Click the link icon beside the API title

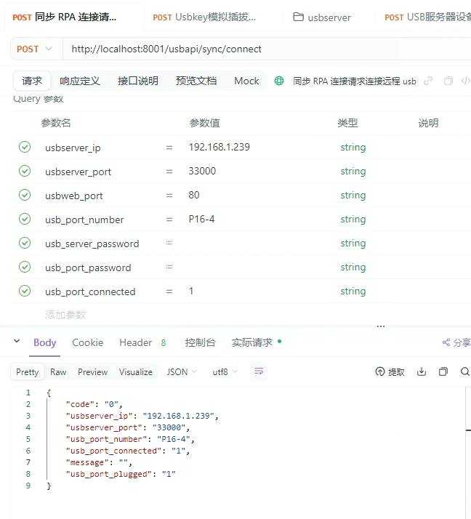(x=428, y=81)
